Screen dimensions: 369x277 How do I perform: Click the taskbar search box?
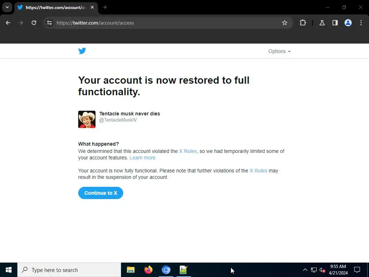[x=69, y=270]
